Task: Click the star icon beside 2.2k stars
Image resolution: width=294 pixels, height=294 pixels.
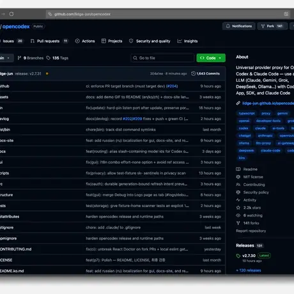Action: click(x=238, y=208)
